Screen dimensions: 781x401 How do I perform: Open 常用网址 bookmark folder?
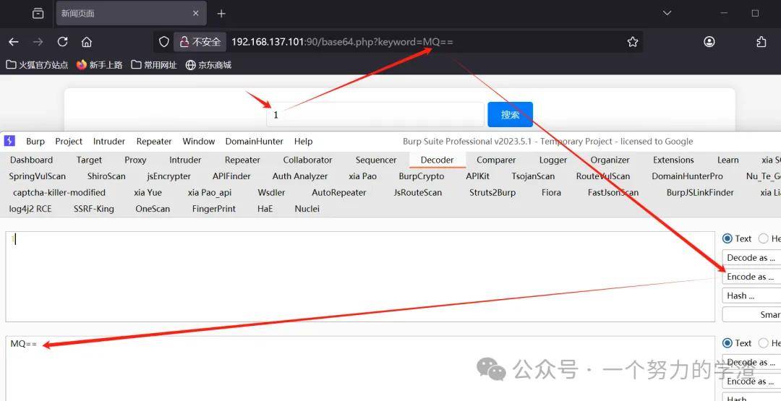pos(154,65)
